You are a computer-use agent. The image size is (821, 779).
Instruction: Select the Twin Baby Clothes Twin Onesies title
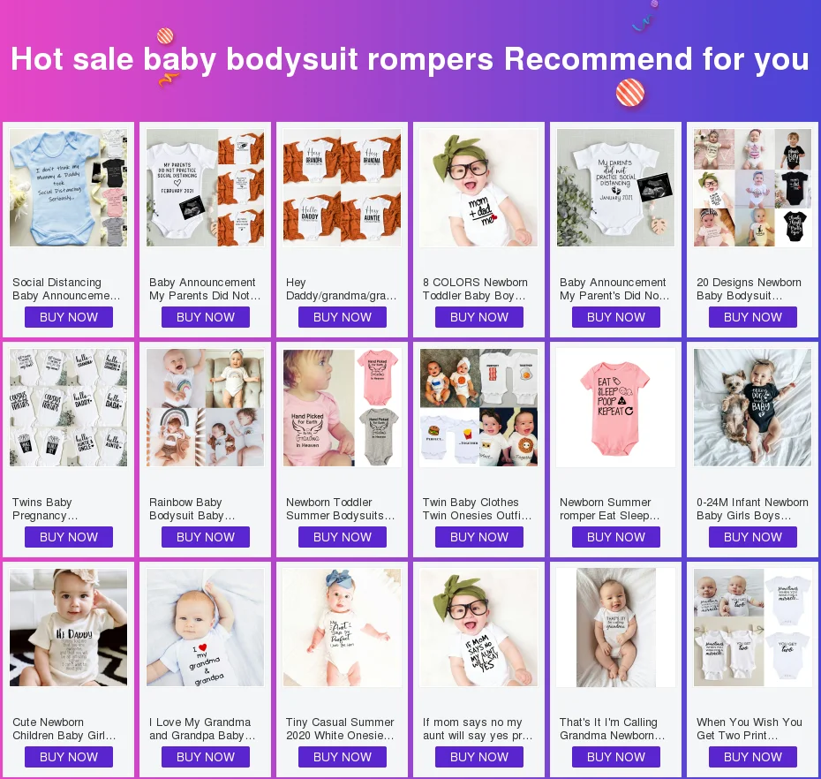tap(477, 509)
